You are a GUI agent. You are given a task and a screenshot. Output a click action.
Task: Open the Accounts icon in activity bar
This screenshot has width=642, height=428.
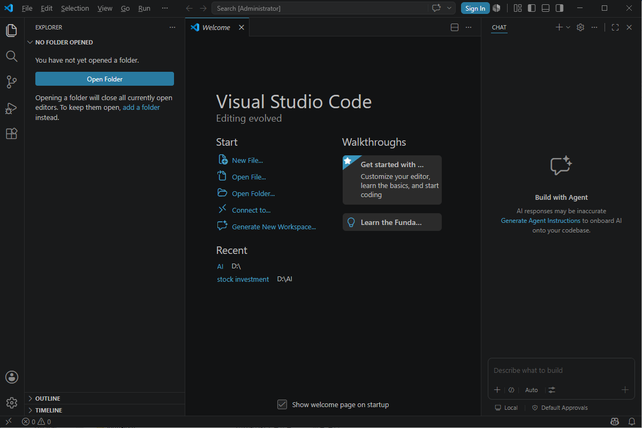coord(11,377)
